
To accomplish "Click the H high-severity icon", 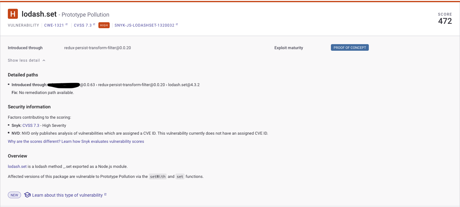I will tap(13, 13).
